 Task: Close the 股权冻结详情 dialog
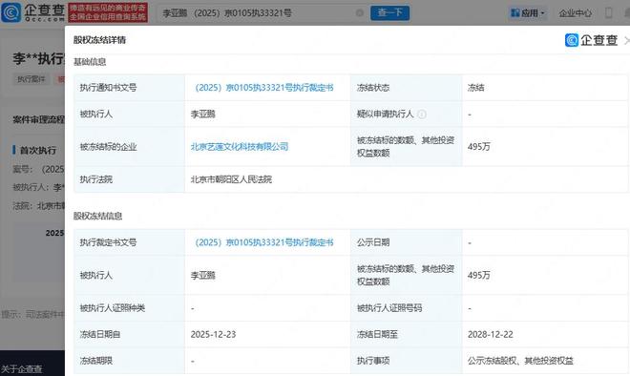pyautogui.click(x=626, y=40)
